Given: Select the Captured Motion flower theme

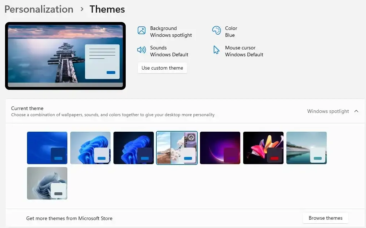Looking at the screenshot, I should (x=263, y=148).
